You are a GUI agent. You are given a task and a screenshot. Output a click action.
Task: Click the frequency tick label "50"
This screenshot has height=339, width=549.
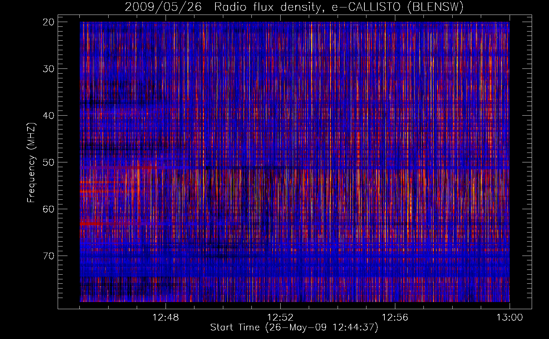49,162
